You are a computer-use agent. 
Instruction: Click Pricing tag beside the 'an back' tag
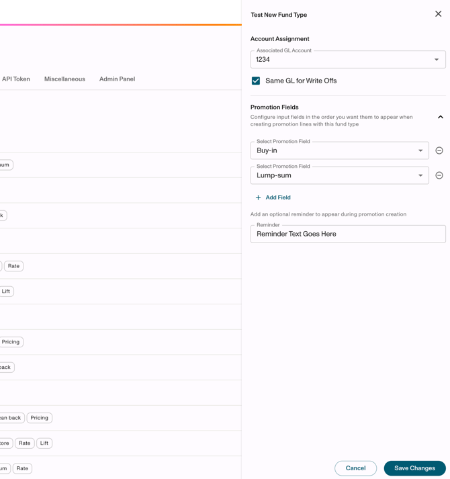click(40, 418)
